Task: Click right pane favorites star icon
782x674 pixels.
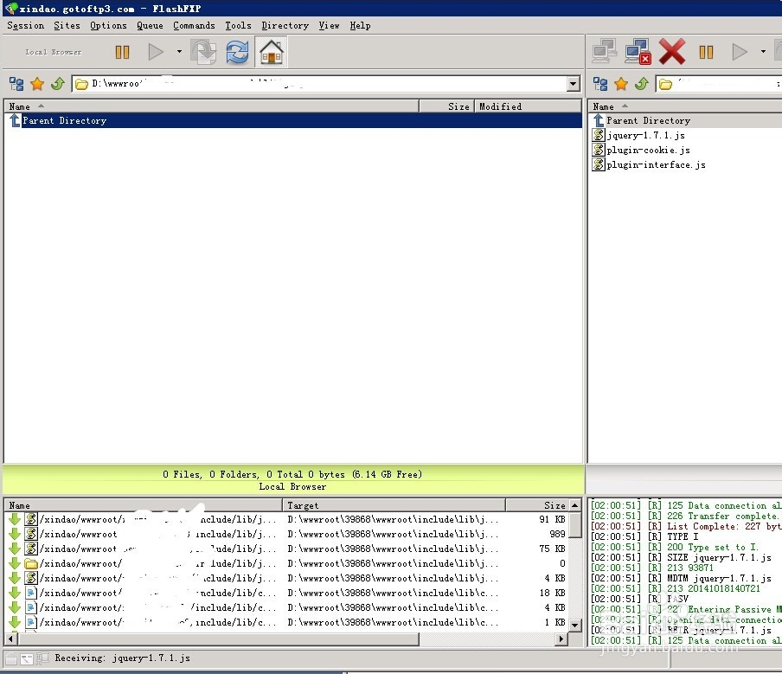Action: 621,84
